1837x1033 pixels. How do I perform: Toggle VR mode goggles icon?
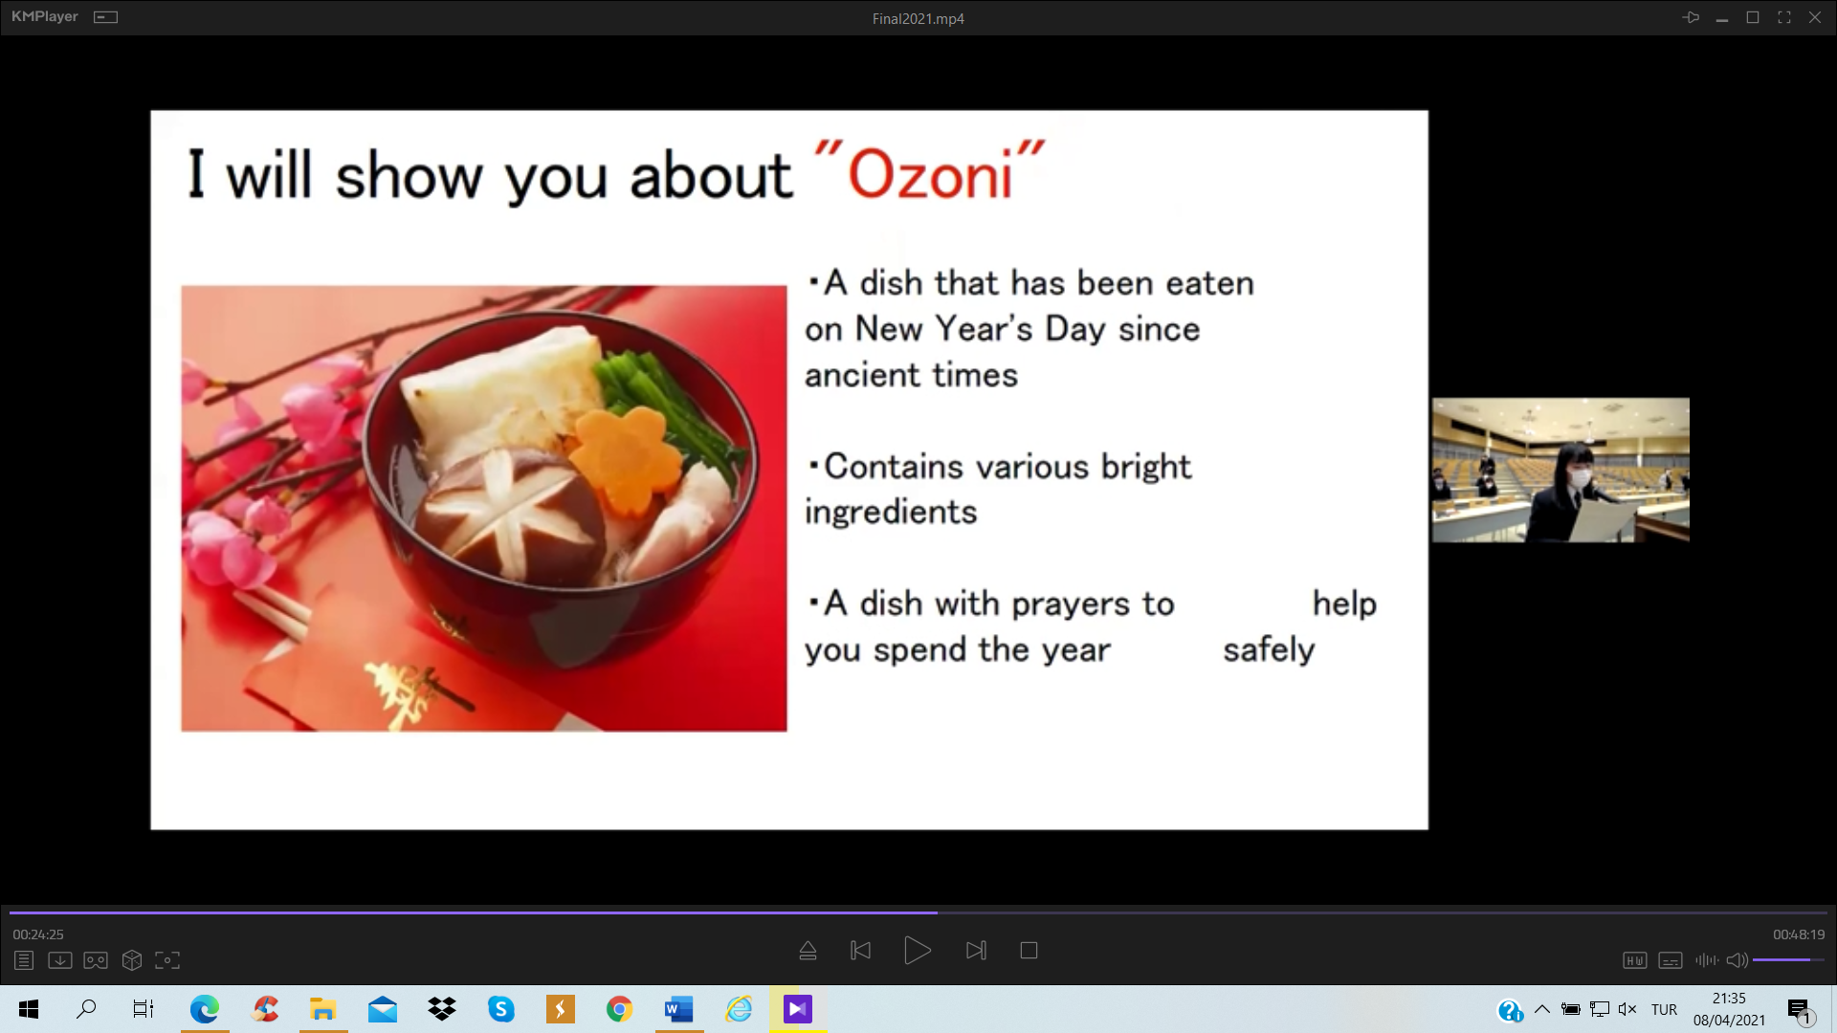[96, 960]
